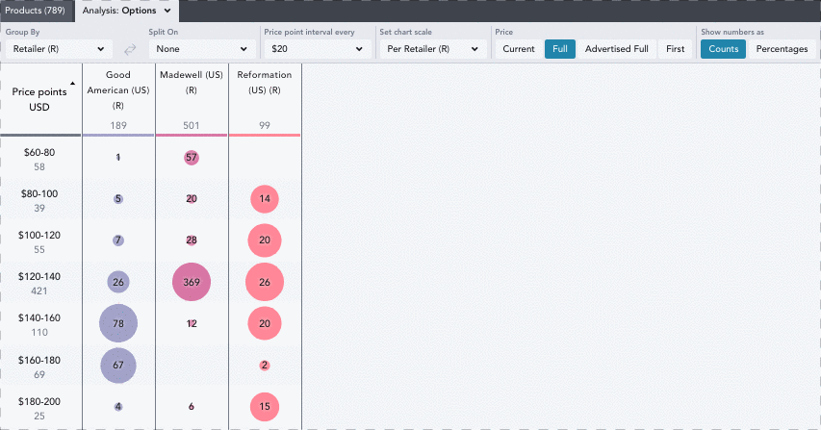This screenshot has height=430, width=821.
Task: Select the $80-100 price point row label
Action: [x=39, y=193]
